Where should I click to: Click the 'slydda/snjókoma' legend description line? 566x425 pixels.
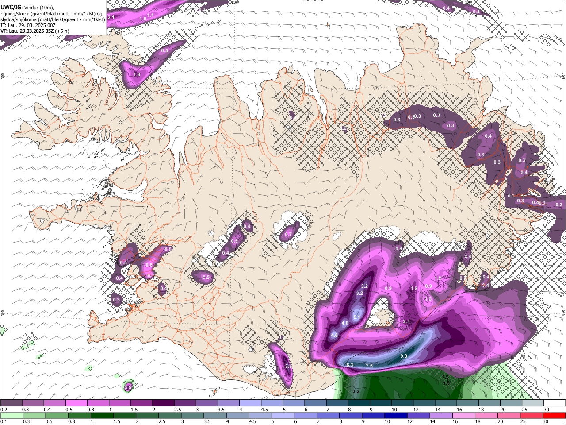tap(53, 19)
